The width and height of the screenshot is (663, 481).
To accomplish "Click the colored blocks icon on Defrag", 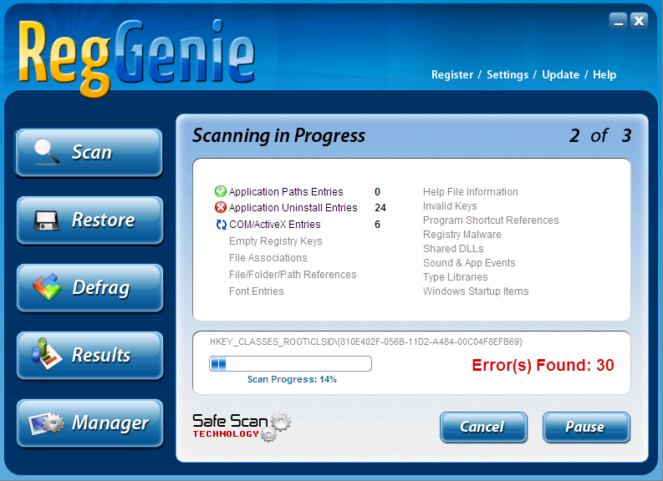I will (x=47, y=287).
